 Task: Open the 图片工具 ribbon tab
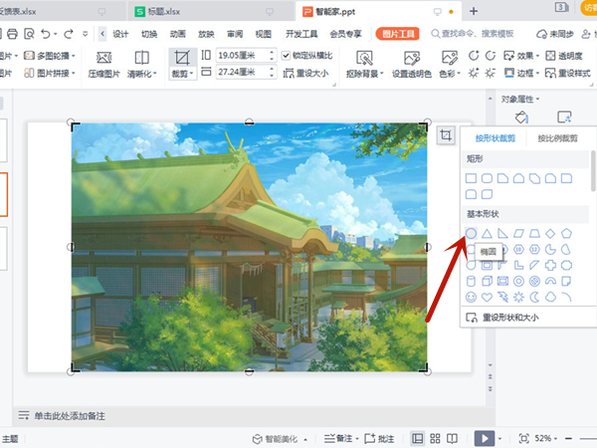398,33
